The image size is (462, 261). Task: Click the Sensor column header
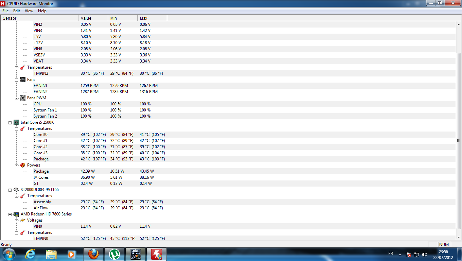click(39, 18)
